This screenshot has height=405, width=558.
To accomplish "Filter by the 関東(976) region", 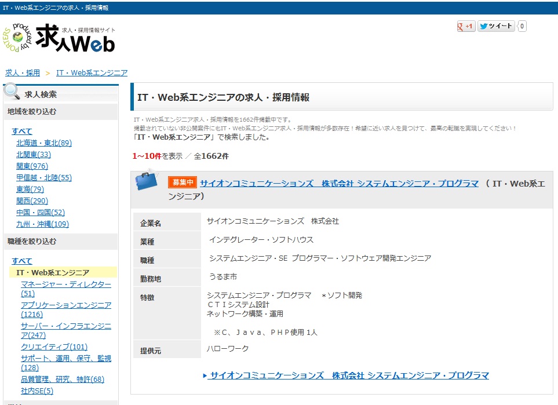I will [32, 166].
